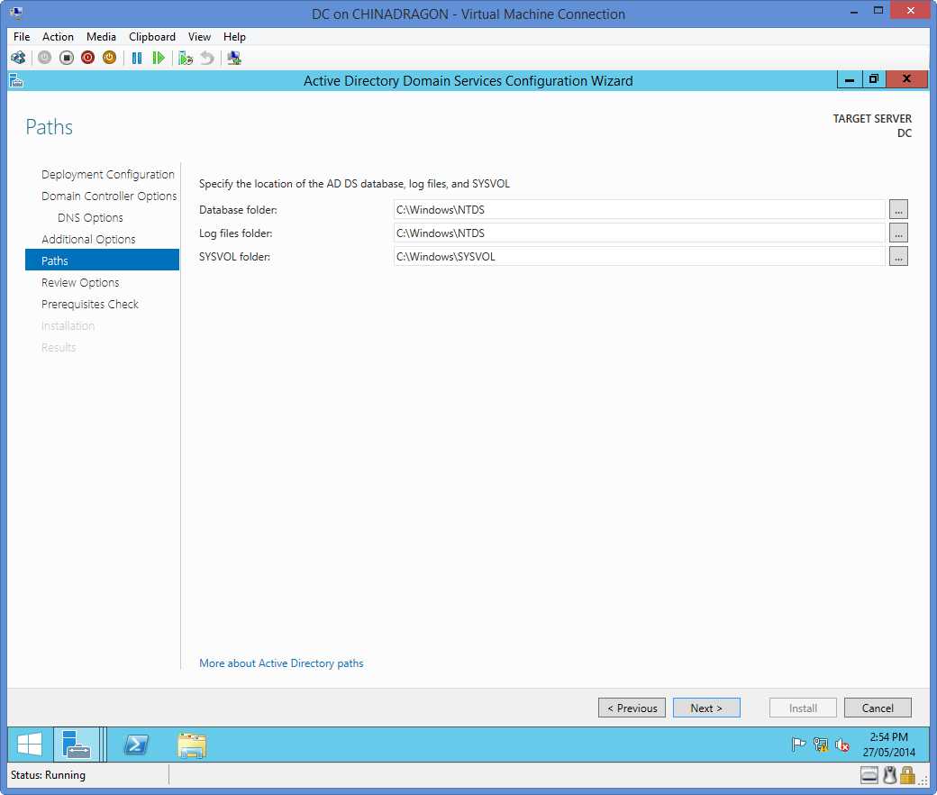This screenshot has height=795, width=937.
Task: Launch PowerShell from the taskbar
Action: (x=136, y=745)
